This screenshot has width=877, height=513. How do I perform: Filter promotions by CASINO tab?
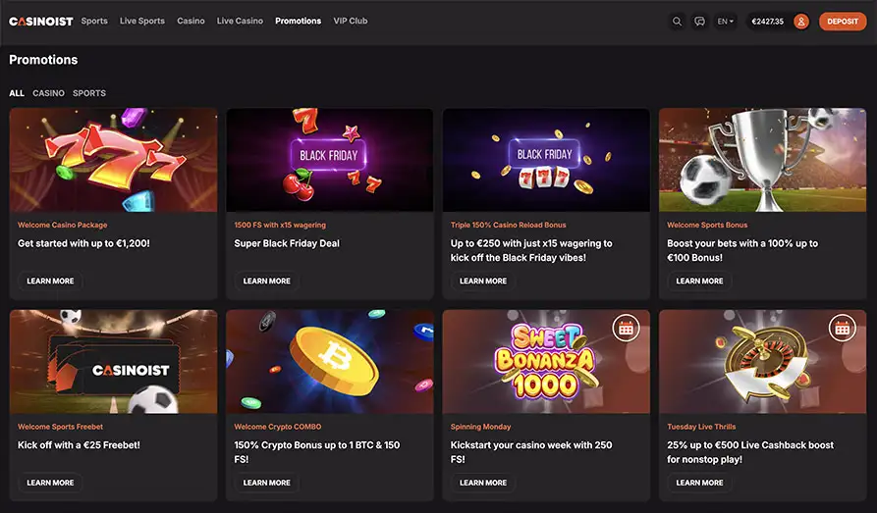tap(48, 93)
